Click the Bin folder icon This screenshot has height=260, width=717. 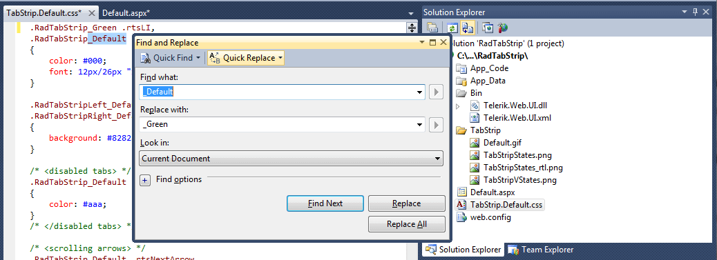tap(462, 93)
